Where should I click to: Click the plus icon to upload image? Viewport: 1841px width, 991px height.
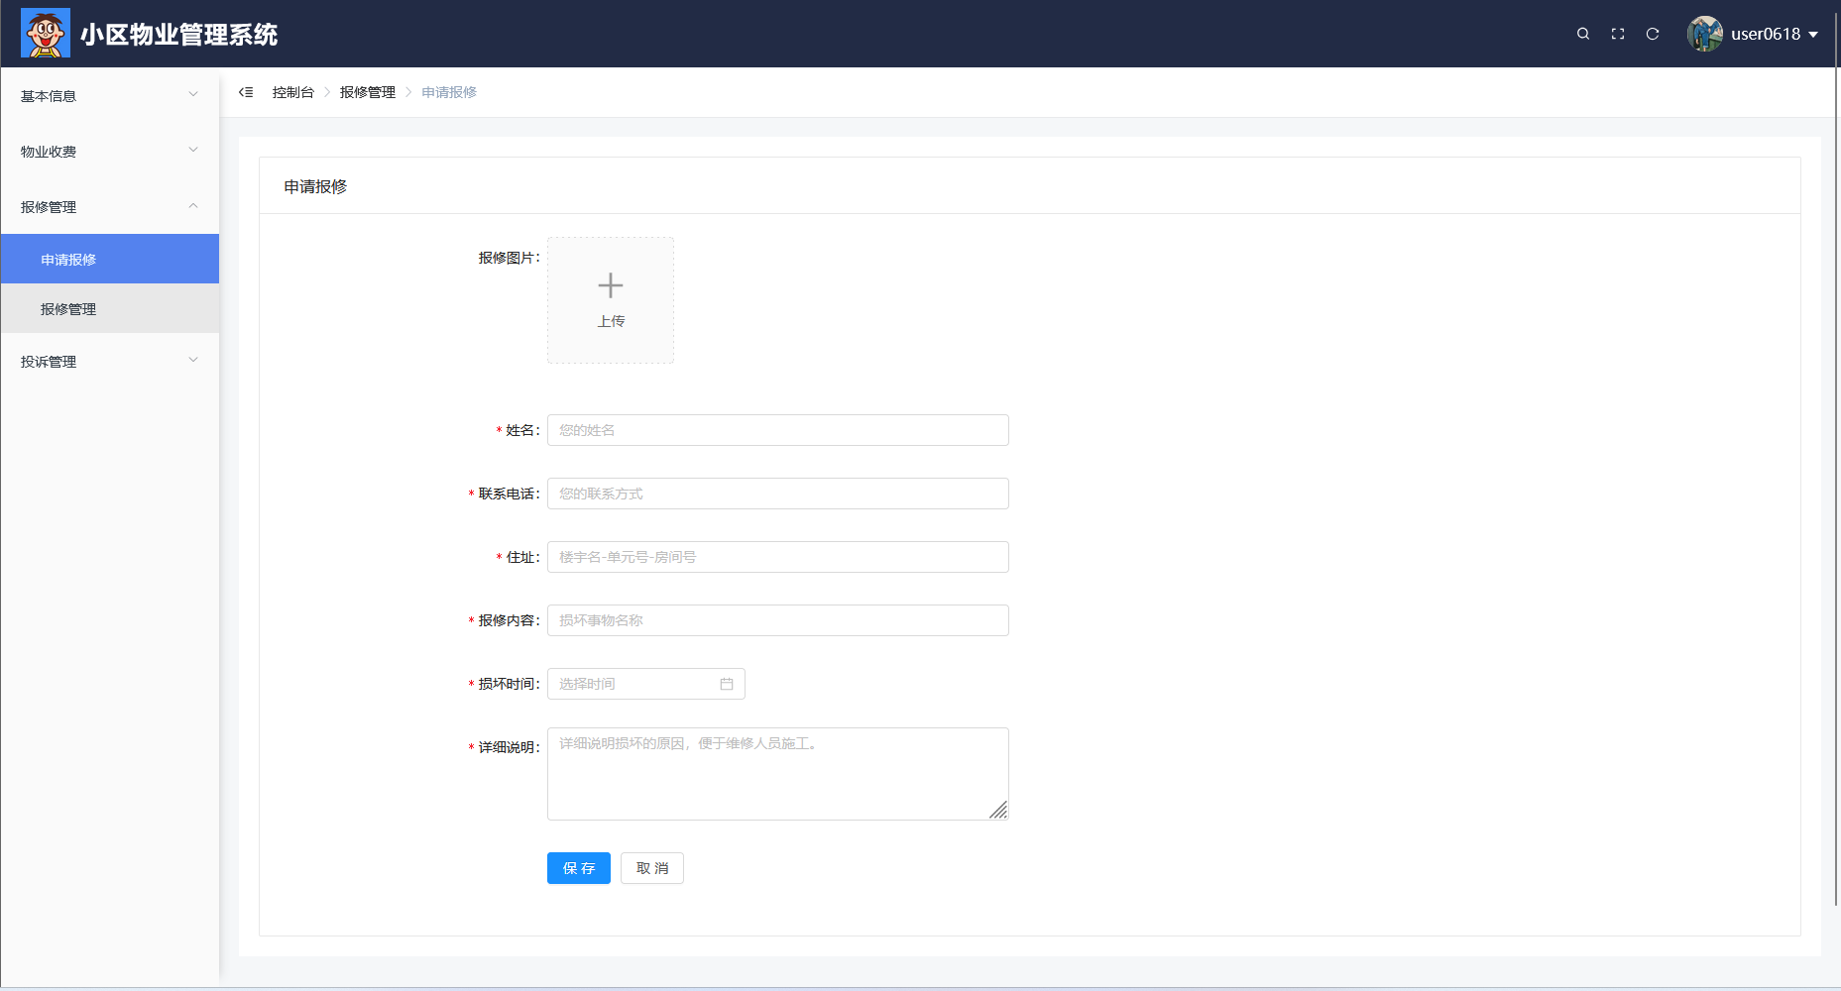click(611, 285)
